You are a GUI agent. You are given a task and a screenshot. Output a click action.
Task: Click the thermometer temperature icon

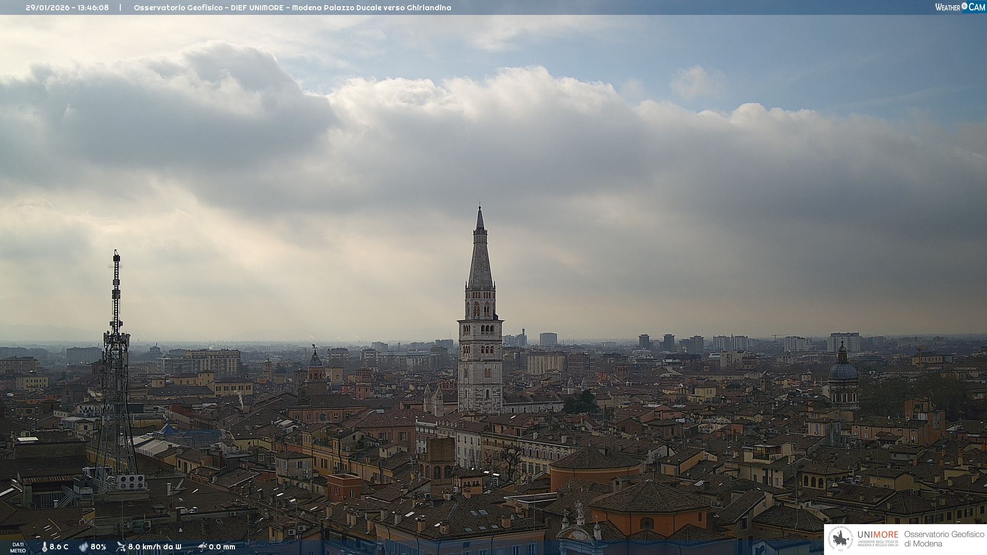click(x=44, y=547)
